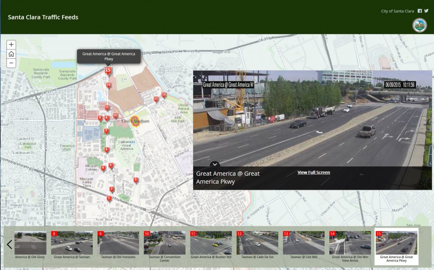
Task: Select map marker 13
Action: click(164, 95)
